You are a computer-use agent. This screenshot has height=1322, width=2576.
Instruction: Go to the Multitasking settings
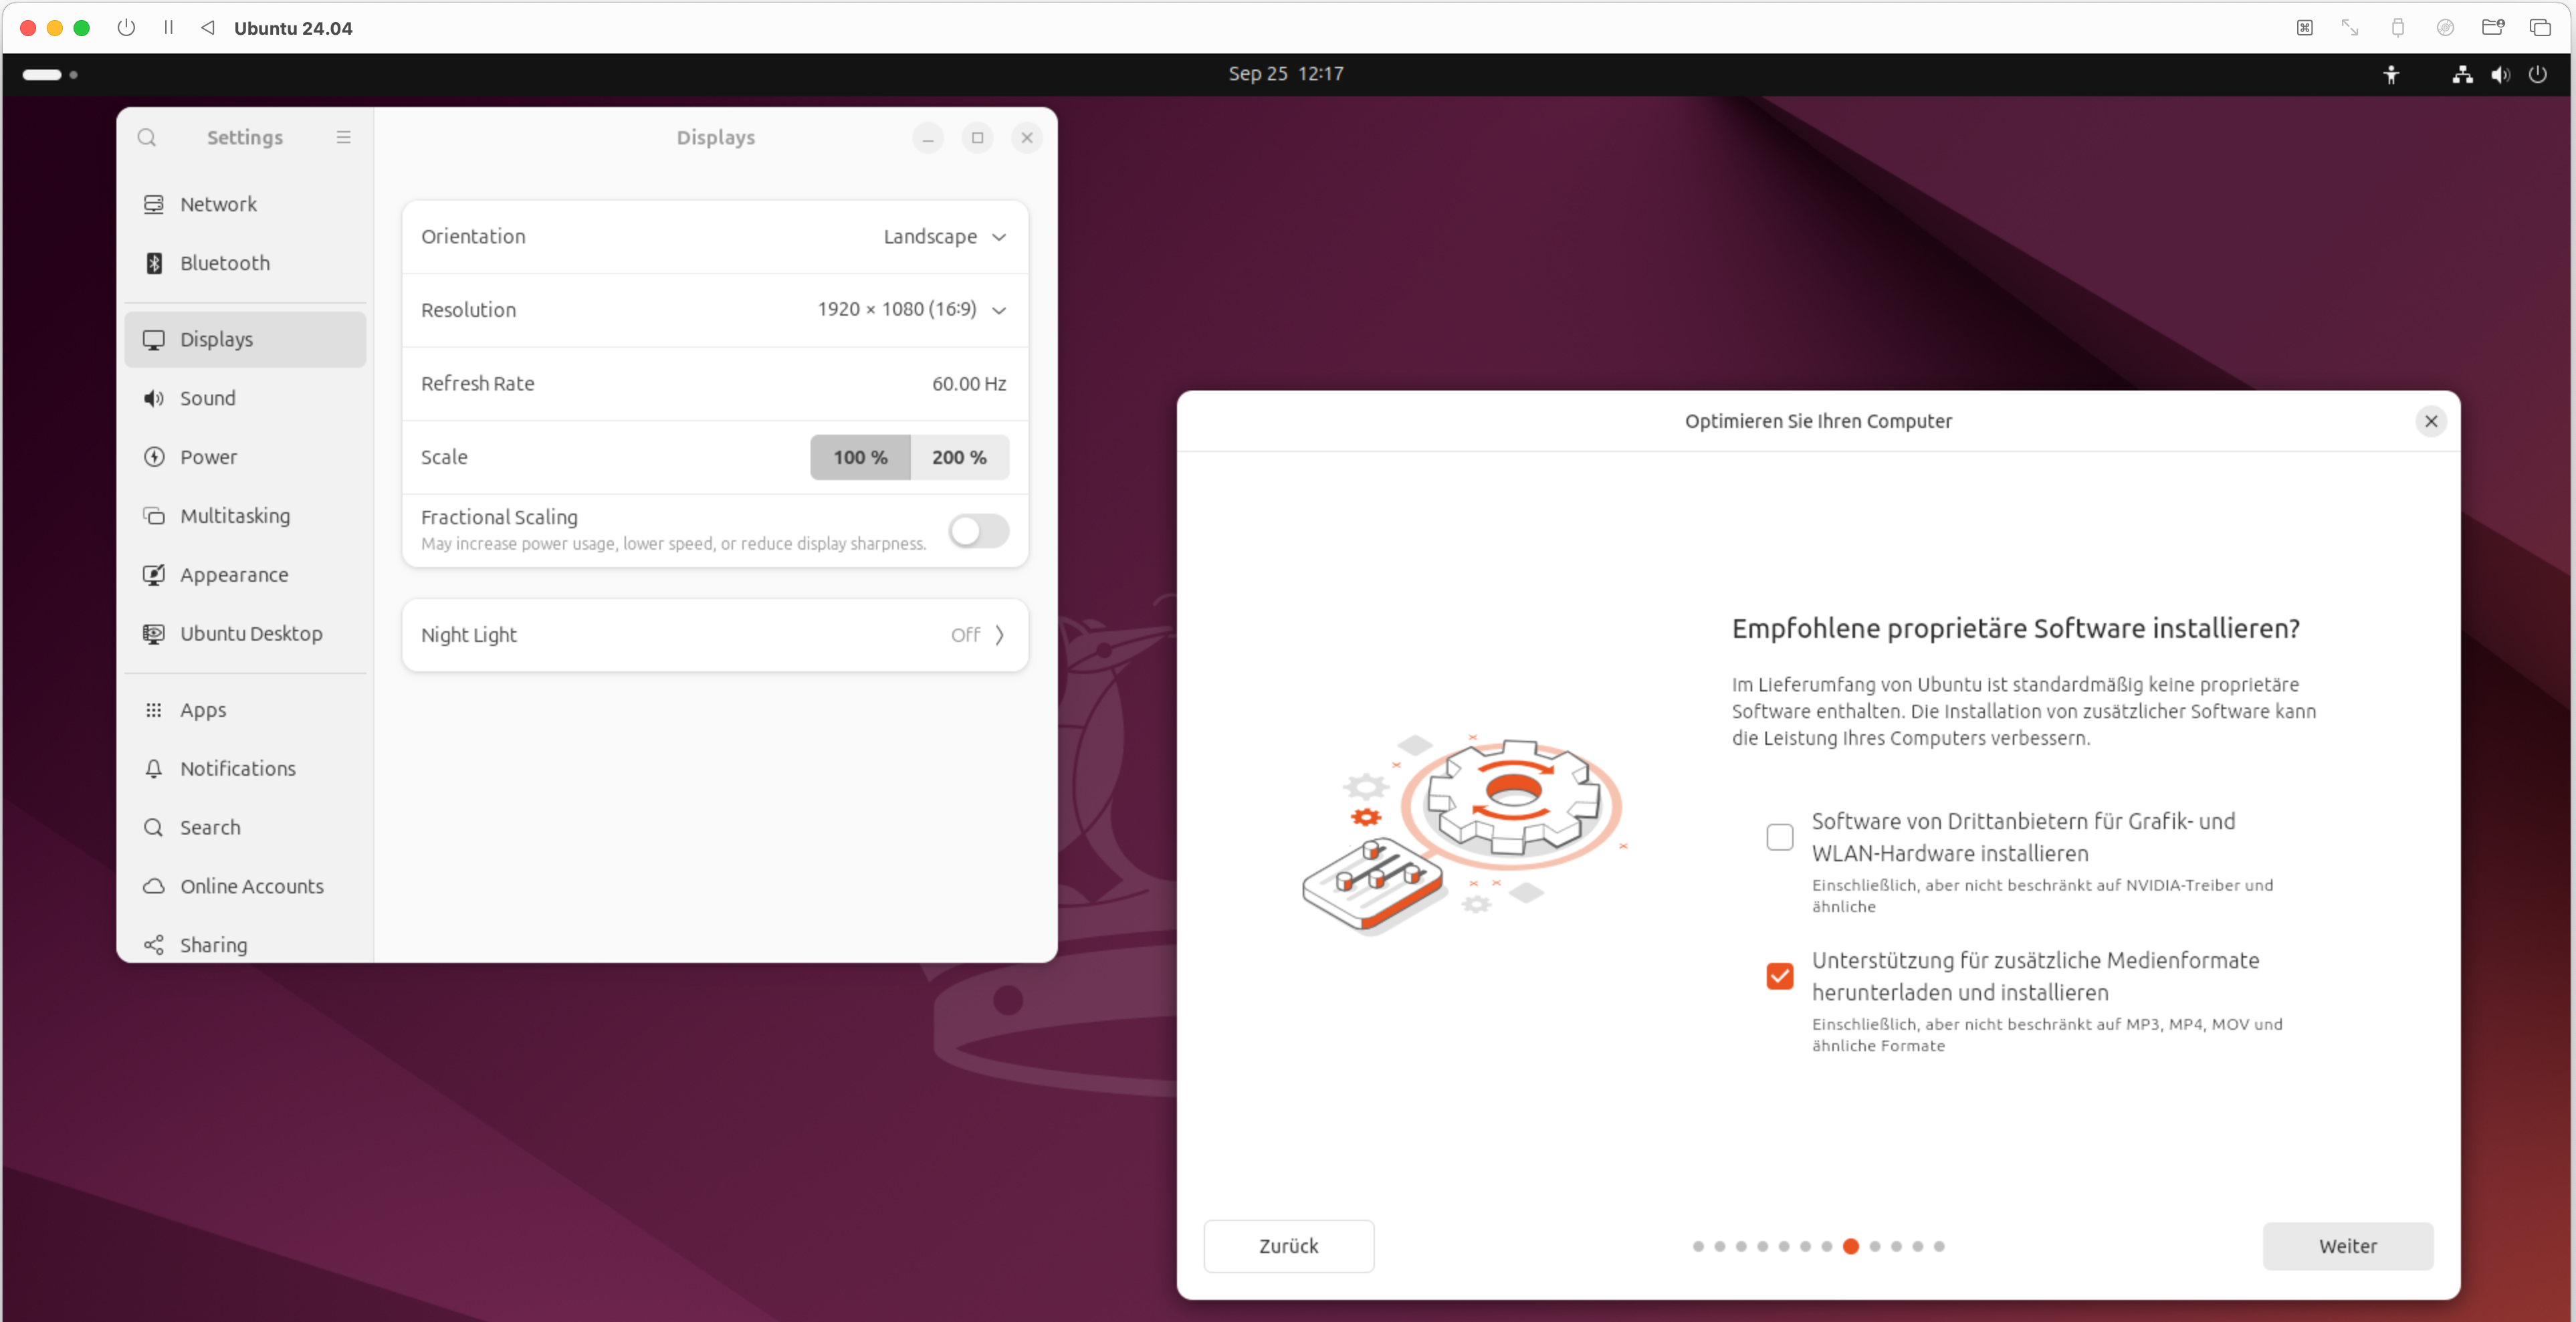click(x=245, y=516)
